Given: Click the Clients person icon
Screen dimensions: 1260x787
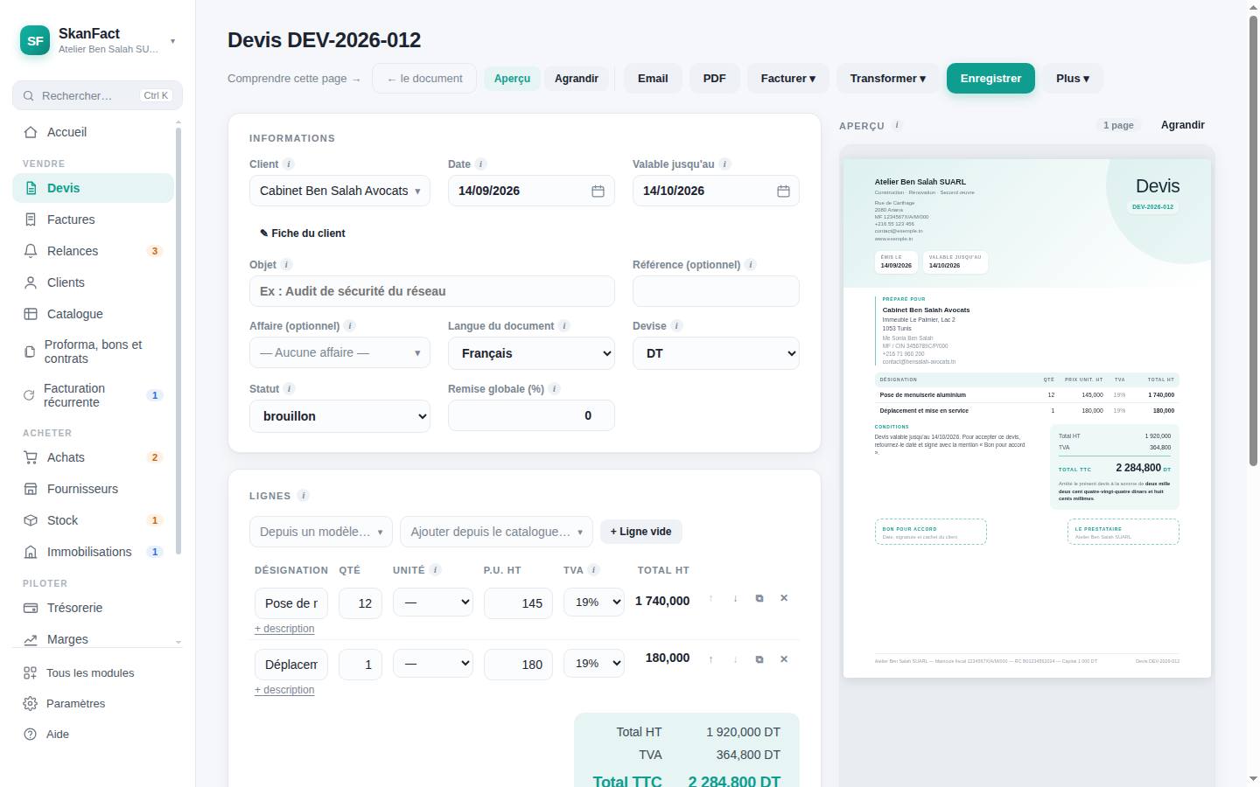Looking at the screenshot, I should (x=31, y=282).
